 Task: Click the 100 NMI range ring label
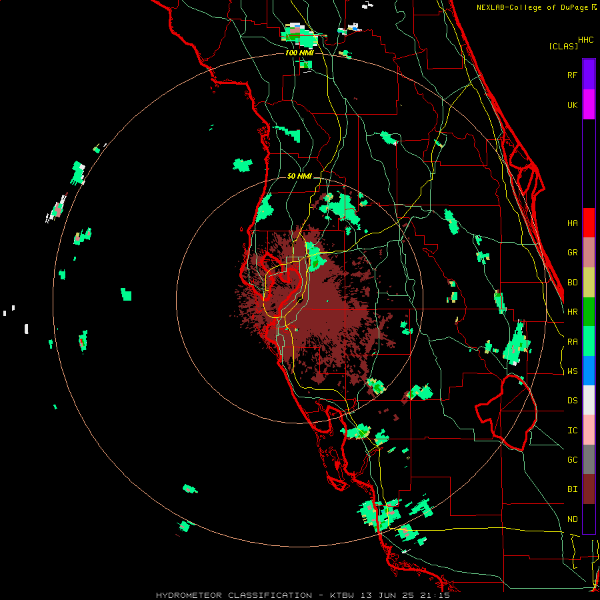pyautogui.click(x=299, y=53)
